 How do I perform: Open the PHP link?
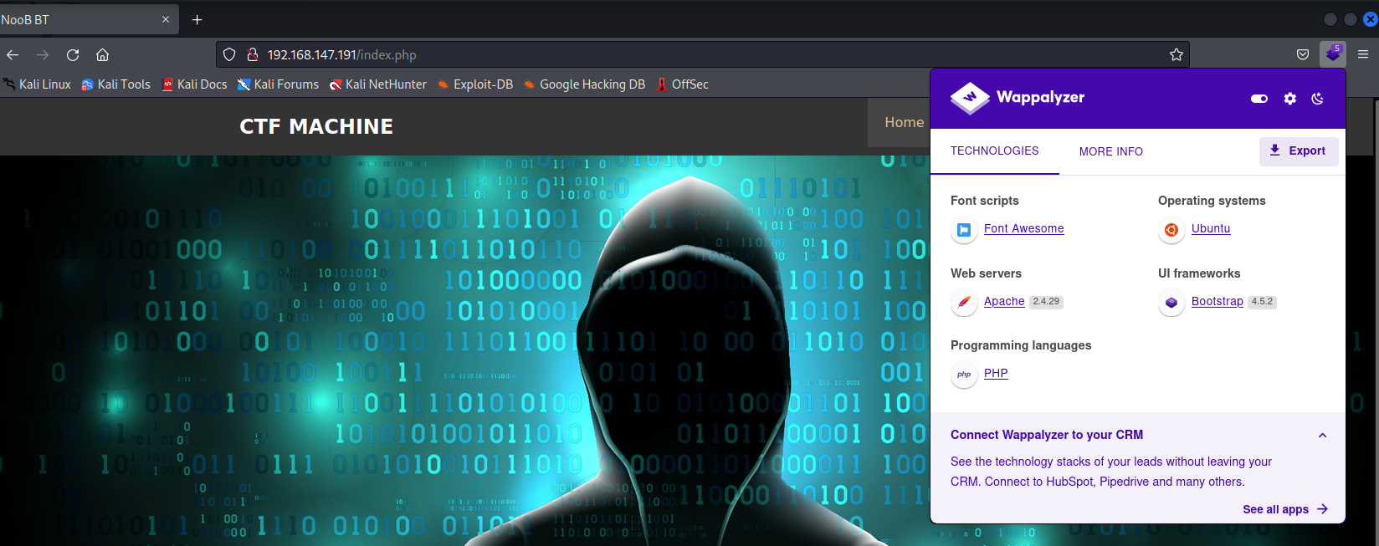pos(996,373)
